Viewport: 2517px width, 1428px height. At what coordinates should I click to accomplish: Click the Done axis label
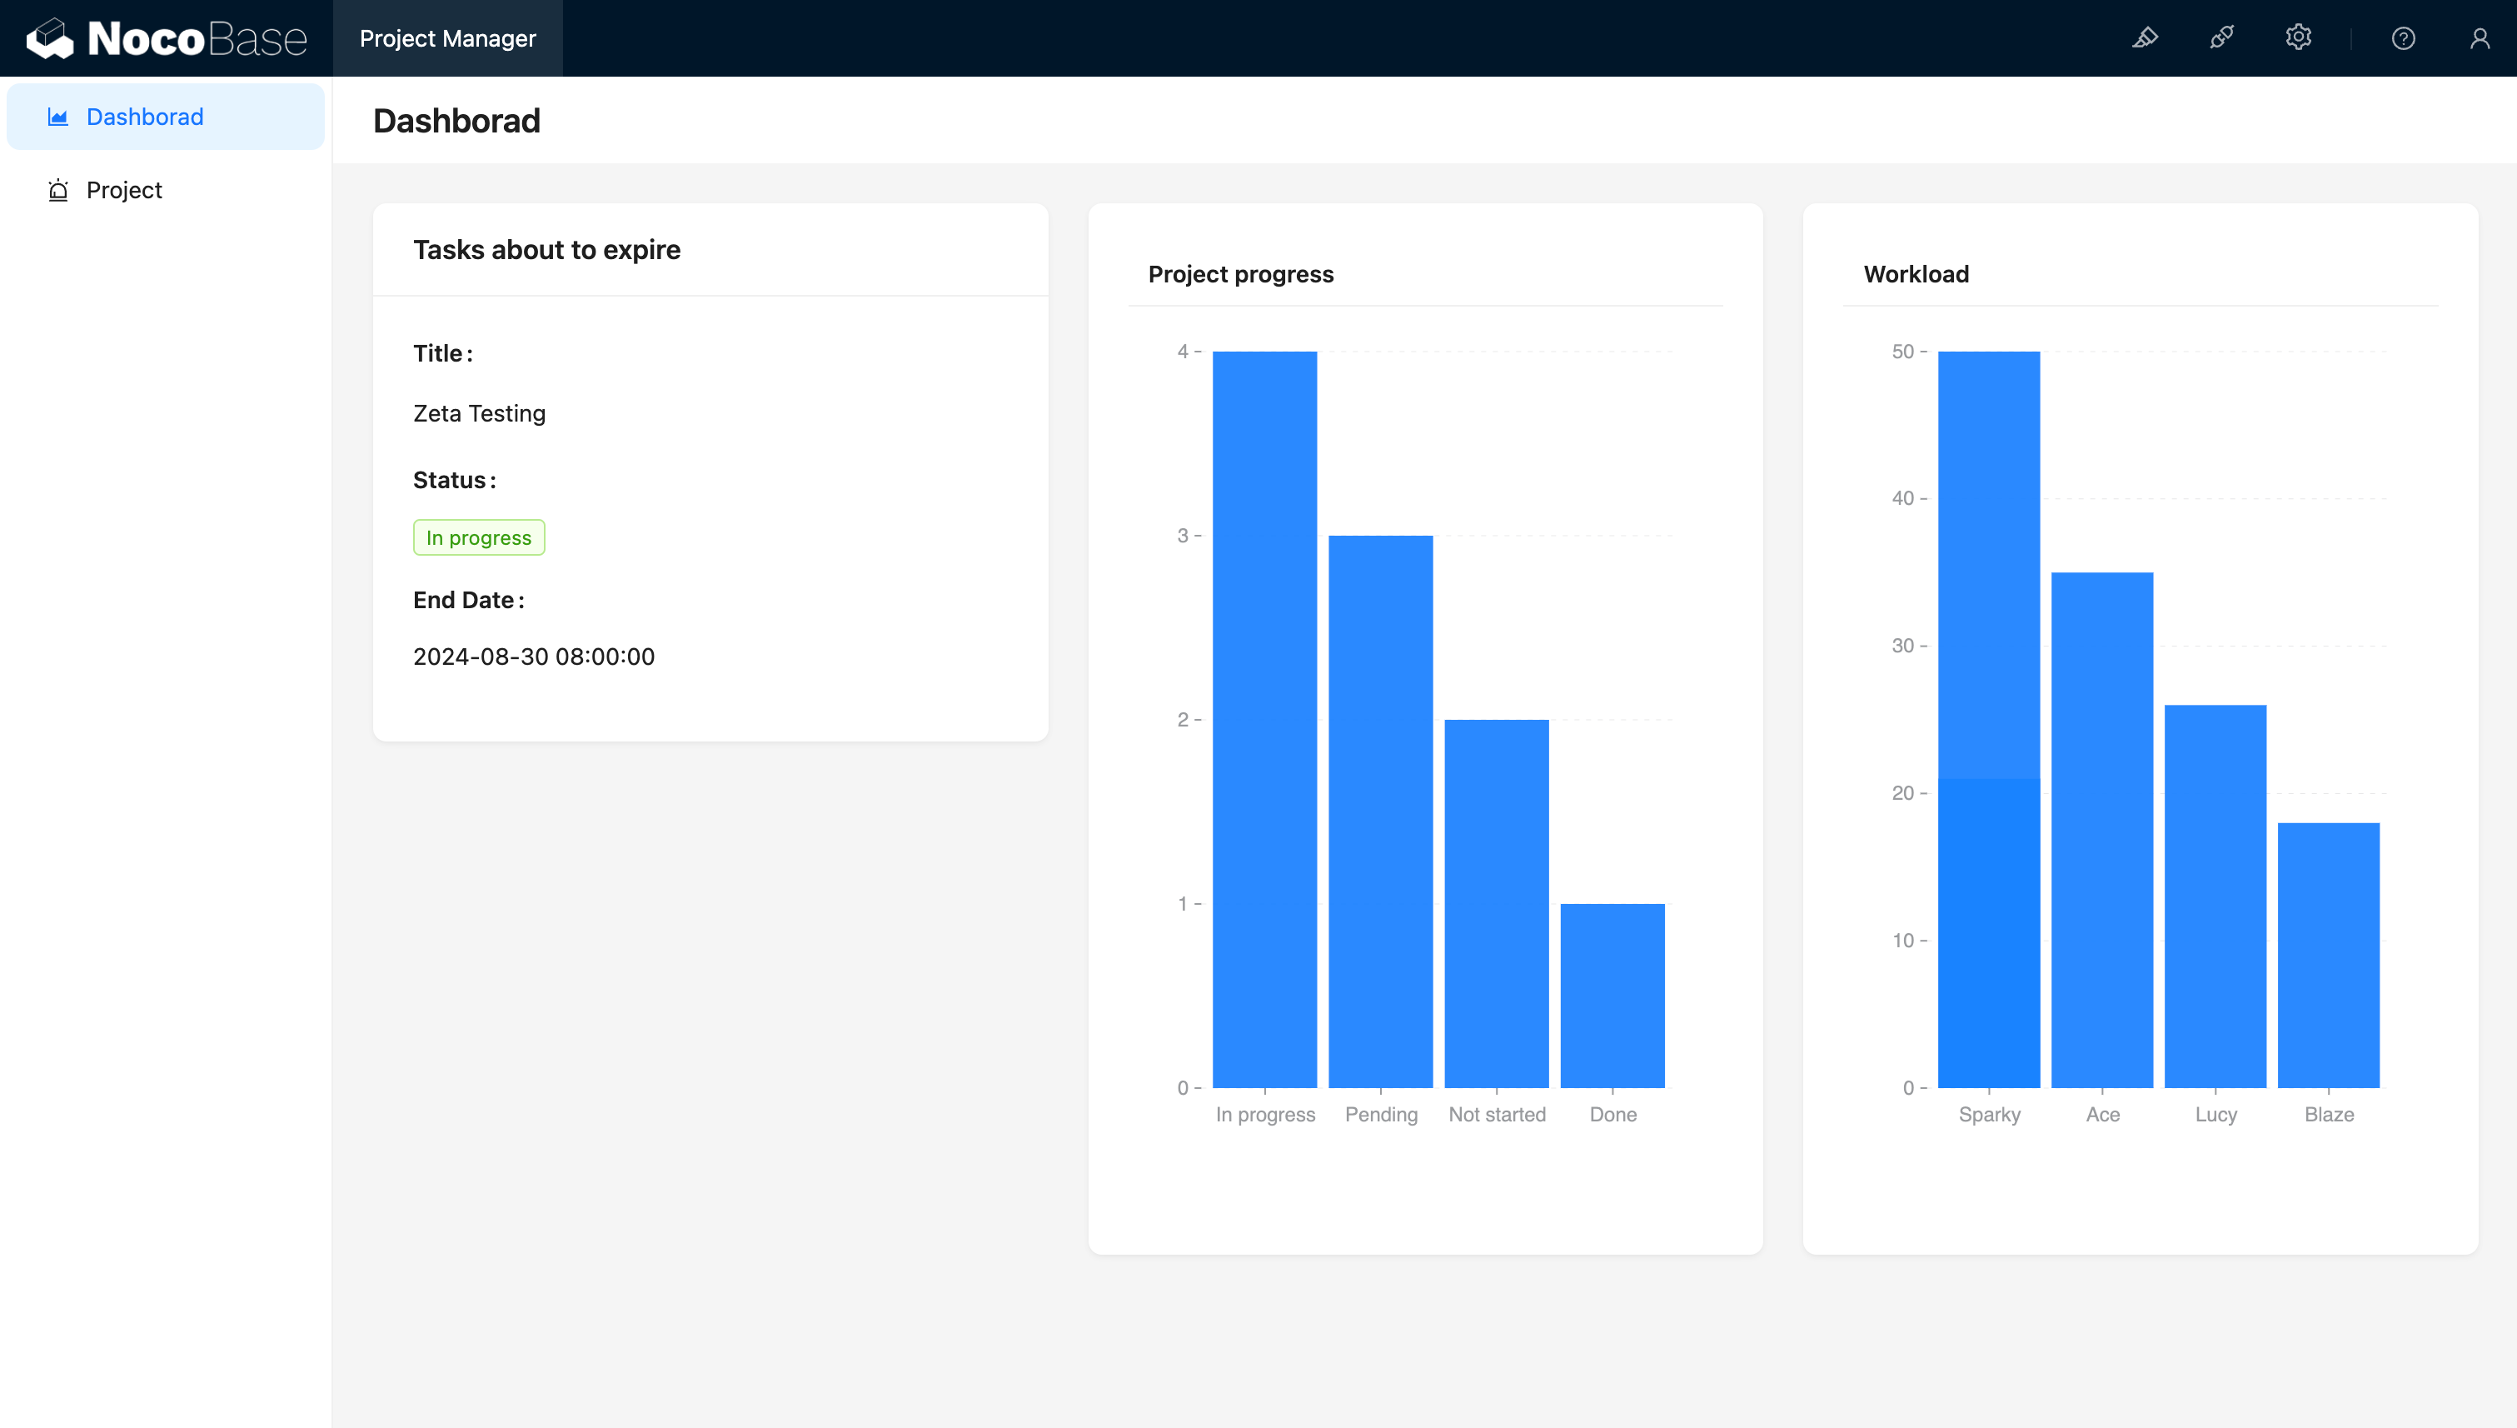point(1613,1114)
